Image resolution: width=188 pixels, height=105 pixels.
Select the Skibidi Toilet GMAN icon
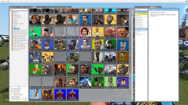pyautogui.click(x=85, y=45)
